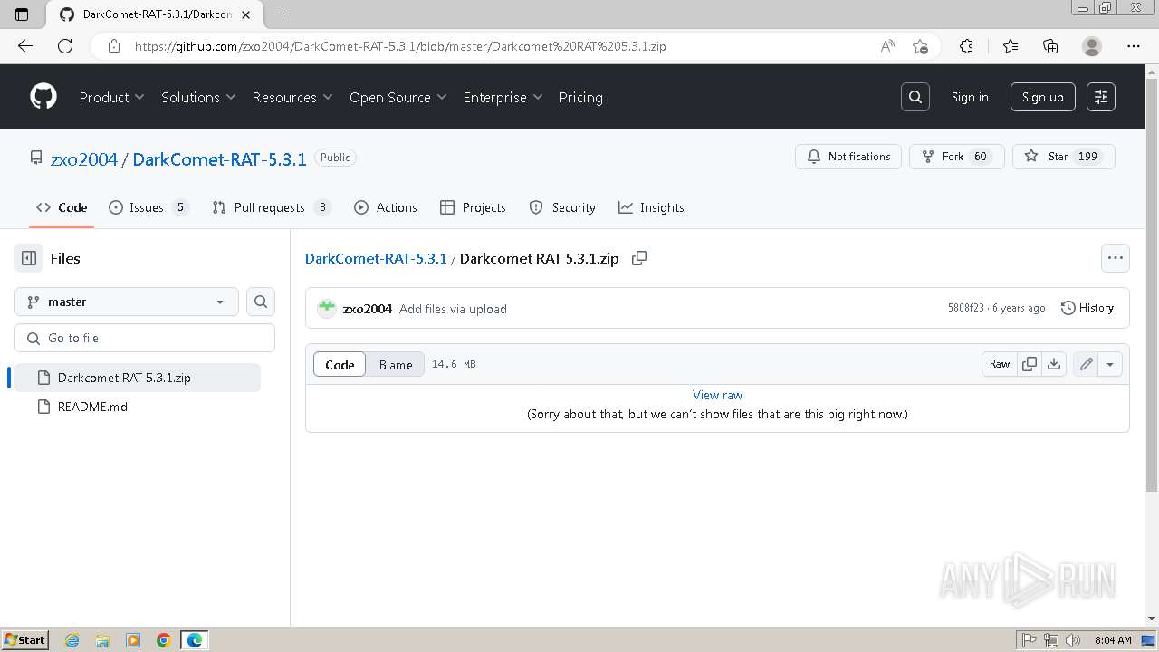
Task: Star the repository
Action: (x=1064, y=157)
